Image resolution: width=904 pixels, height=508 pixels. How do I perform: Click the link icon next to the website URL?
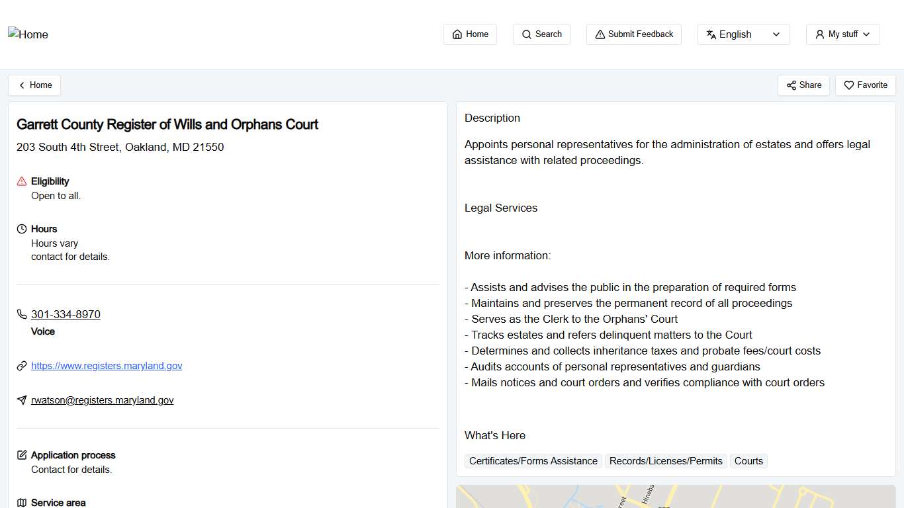22,365
